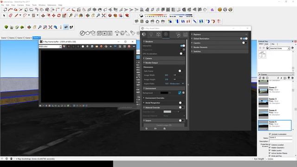297x167 pixels.
Task: Switch to Scene 1 tab
Action: click(4, 38)
